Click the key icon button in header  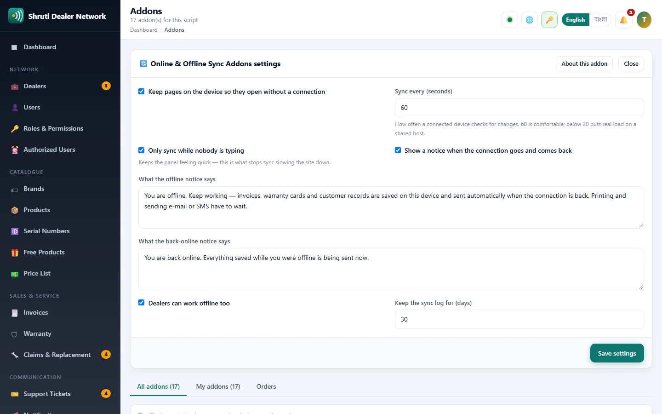pyautogui.click(x=549, y=20)
